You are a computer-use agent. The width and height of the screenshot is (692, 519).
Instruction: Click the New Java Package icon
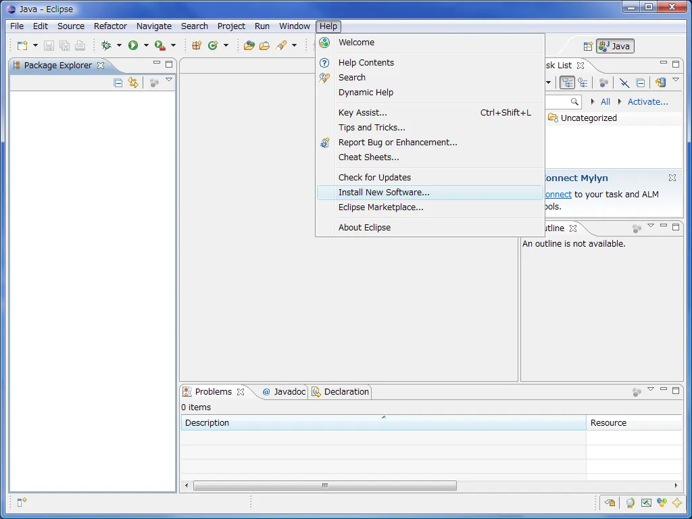pos(197,45)
